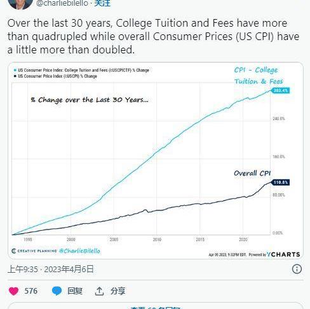Click the light blue College Tuition legend dot

click(x=15, y=70)
